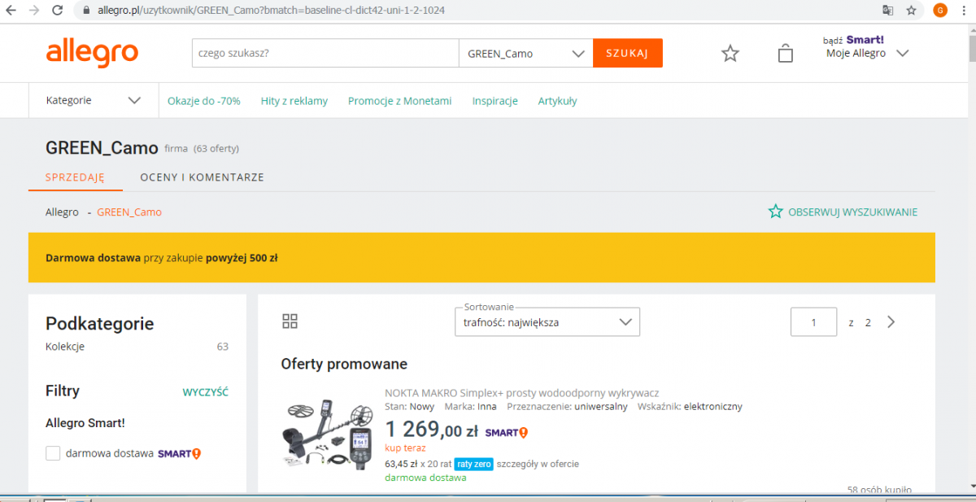The image size is (976, 502).
Task: Click WYCZYŚĆ to clear filters
Action: point(206,392)
